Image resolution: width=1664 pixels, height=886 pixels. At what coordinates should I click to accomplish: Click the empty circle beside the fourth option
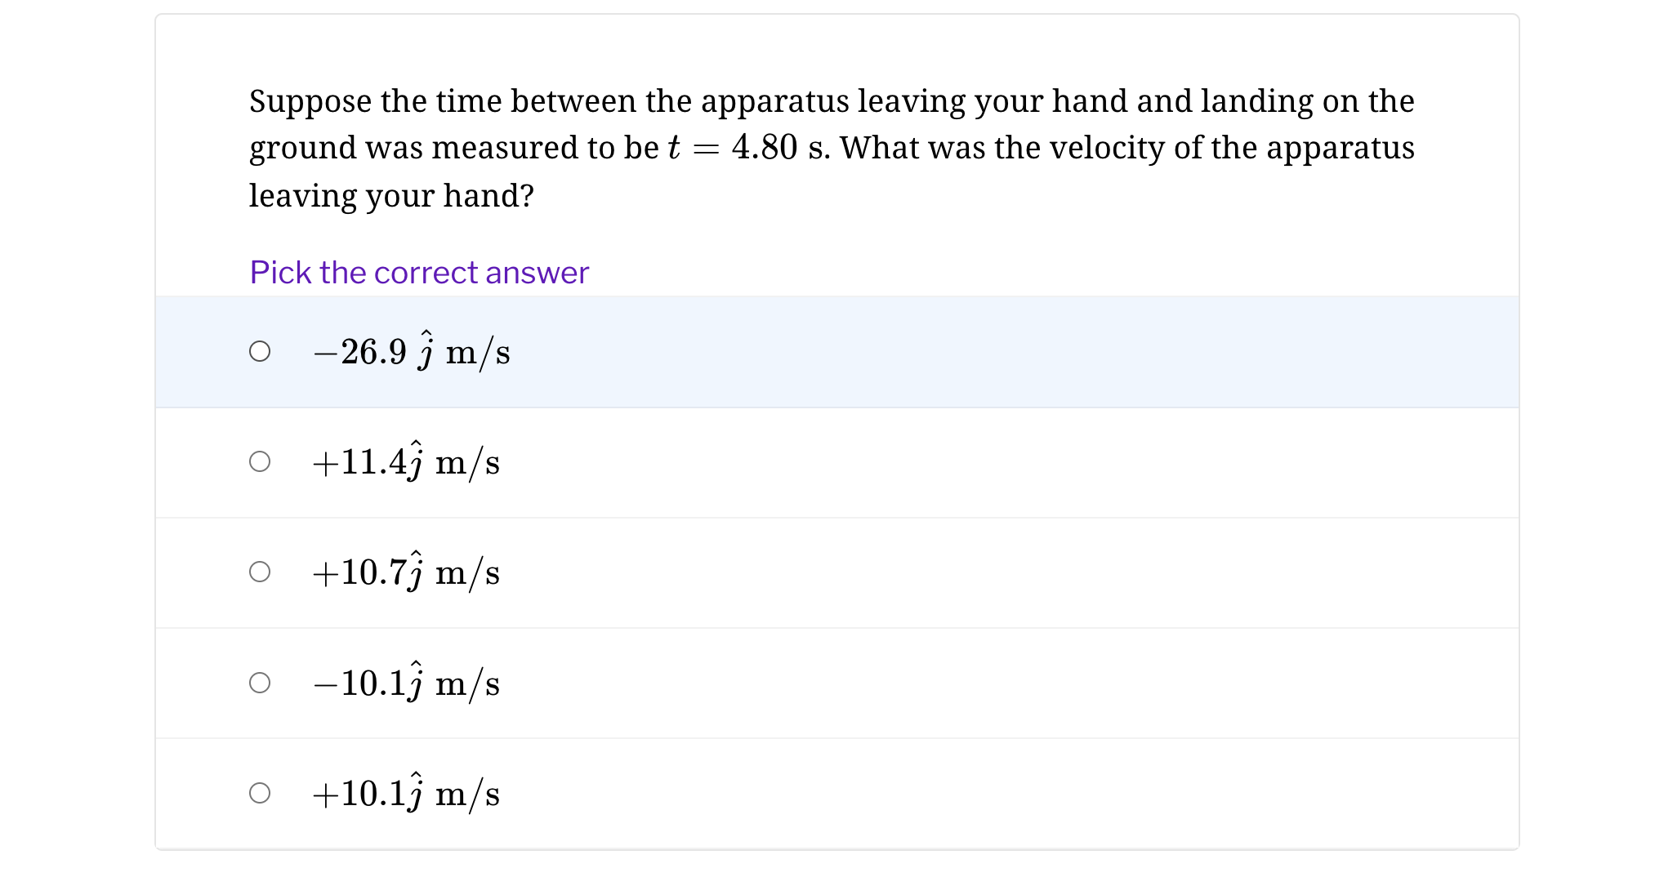click(261, 683)
